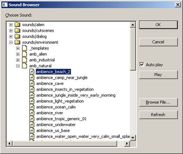Click sound icon beside ambience_underwater
The height and width of the screenshot is (154, 183).
point(32,125)
